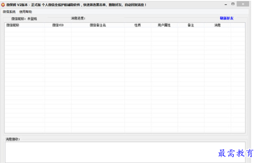The image size is (256, 163).
Task: Select the 消息 column header
Action: (217, 25)
